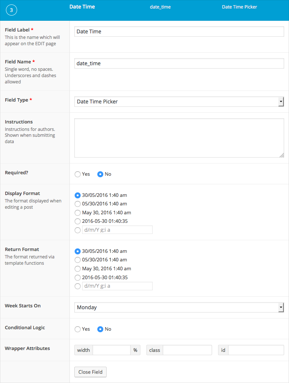Click the wrapper class input field
This screenshot has height=383, width=289.
click(x=187, y=350)
